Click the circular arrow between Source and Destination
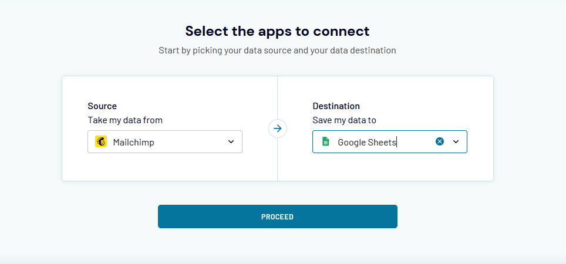The width and height of the screenshot is (566, 264). [x=278, y=128]
